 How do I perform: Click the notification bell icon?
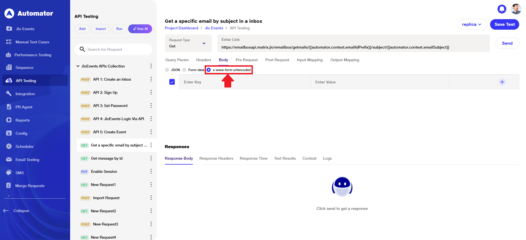coord(502,9)
